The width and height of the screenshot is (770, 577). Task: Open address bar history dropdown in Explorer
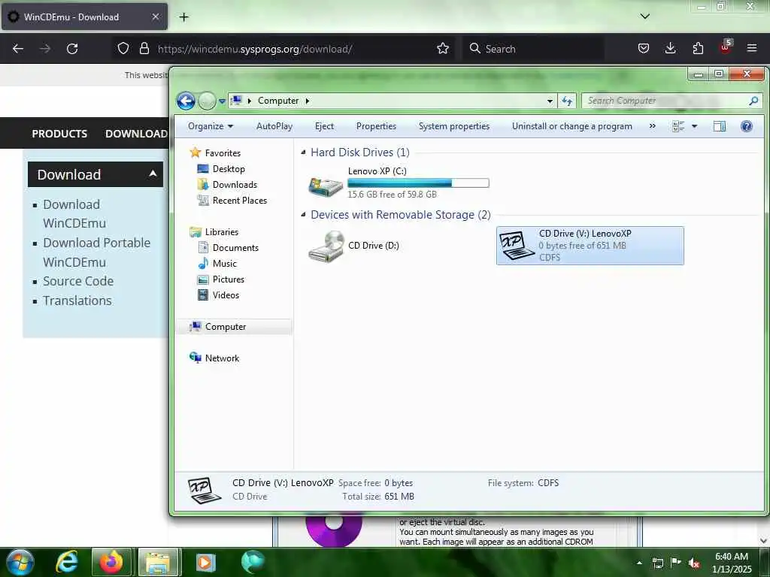tap(550, 101)
